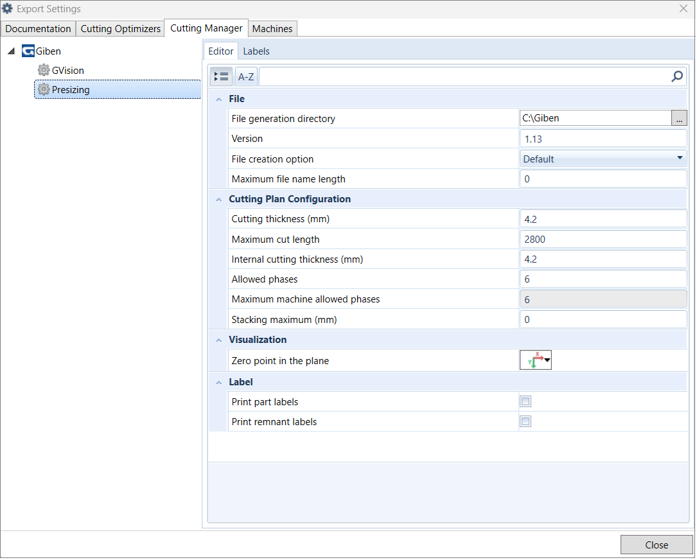
Task: Select GVision in the tree
Action: click(x=67, y=70)
